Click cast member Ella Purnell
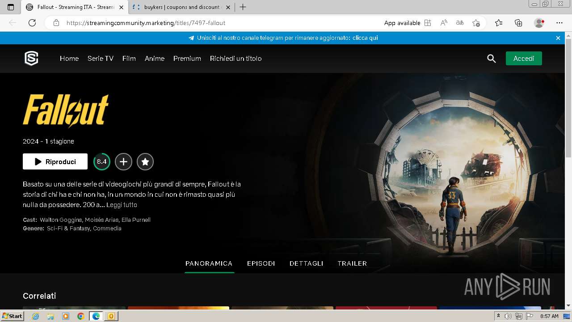572x322 pixels. (136, 220)
